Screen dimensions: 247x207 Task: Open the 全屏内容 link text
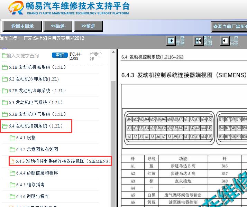click(234, 41)
